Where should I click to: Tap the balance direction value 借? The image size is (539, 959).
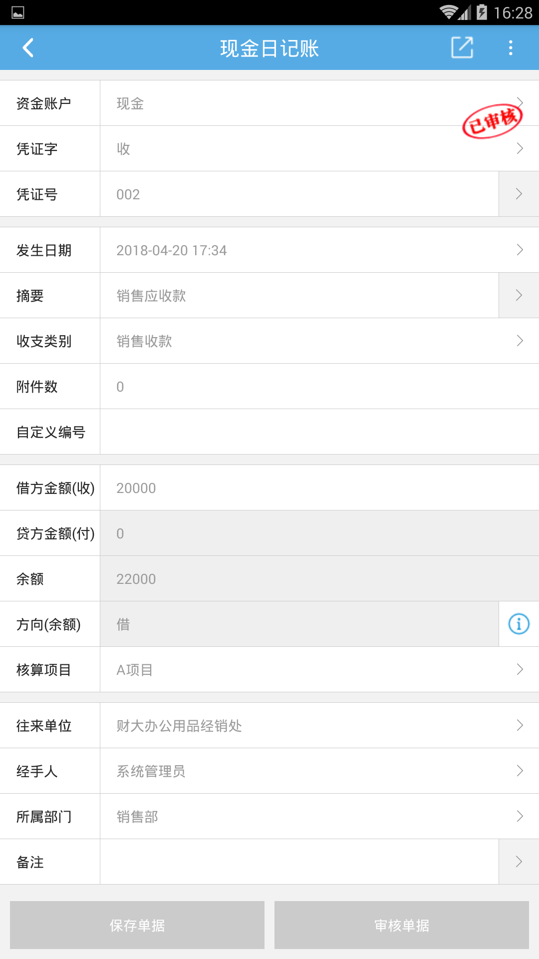[x=123, y=624]
